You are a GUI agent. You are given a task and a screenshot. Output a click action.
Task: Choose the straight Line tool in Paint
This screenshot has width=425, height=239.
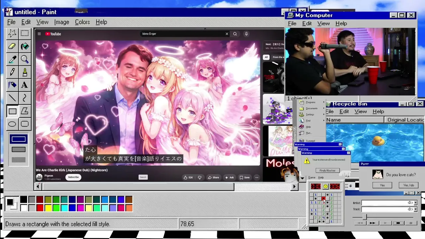(x=12, y=98)
